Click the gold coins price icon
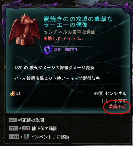This screenshot has height=146, width=133. click(x=12, y=93)
